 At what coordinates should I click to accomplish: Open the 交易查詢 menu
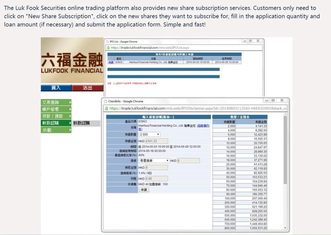point(56,102)
